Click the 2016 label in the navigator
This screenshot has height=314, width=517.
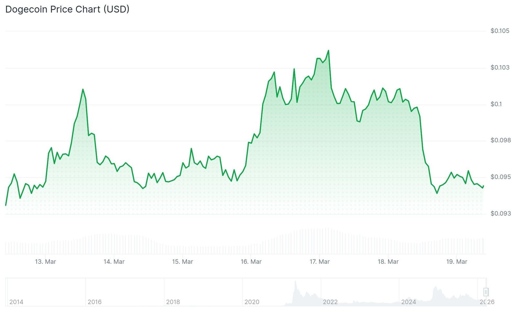click(94, 302)
